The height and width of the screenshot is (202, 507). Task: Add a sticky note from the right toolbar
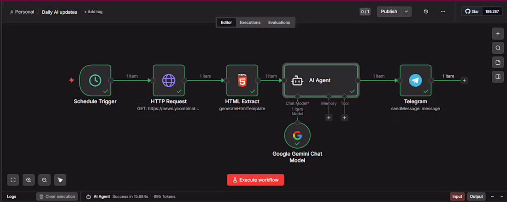click(x=498, y=62)
